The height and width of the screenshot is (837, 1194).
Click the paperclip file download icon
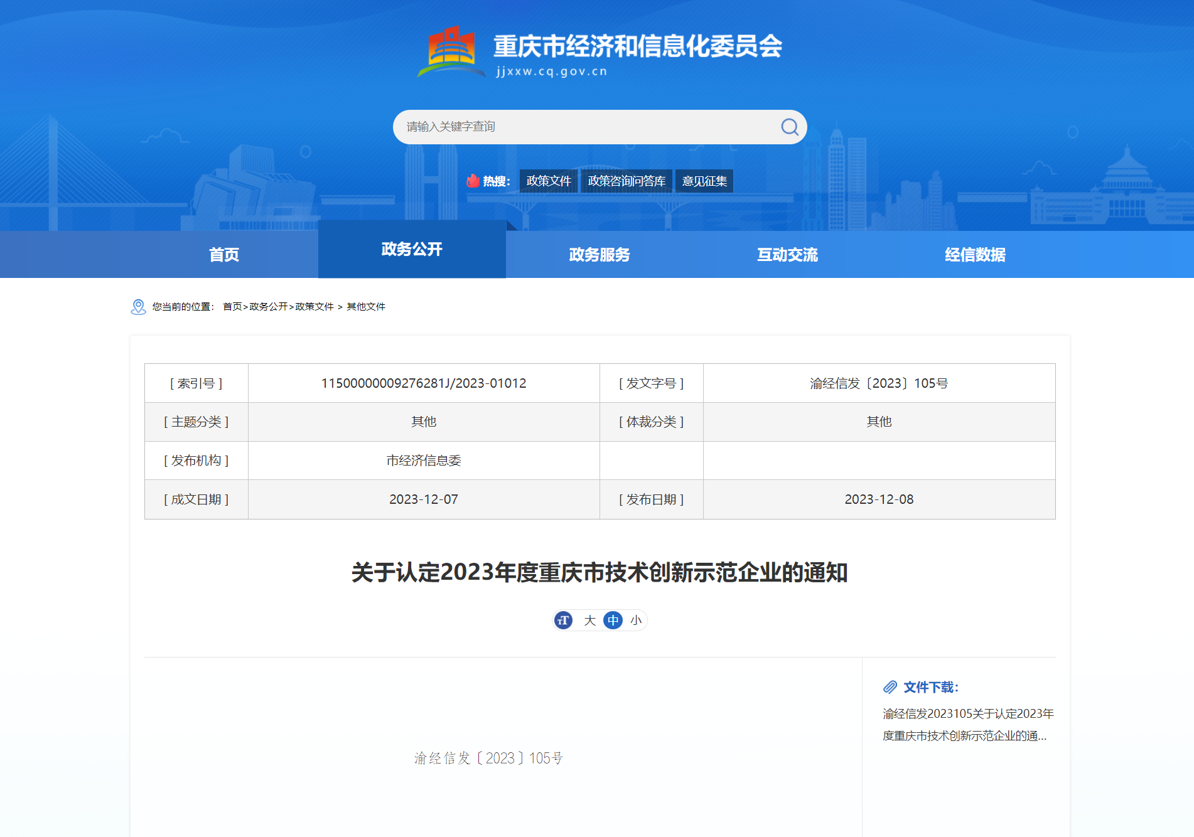click(890, 687)
